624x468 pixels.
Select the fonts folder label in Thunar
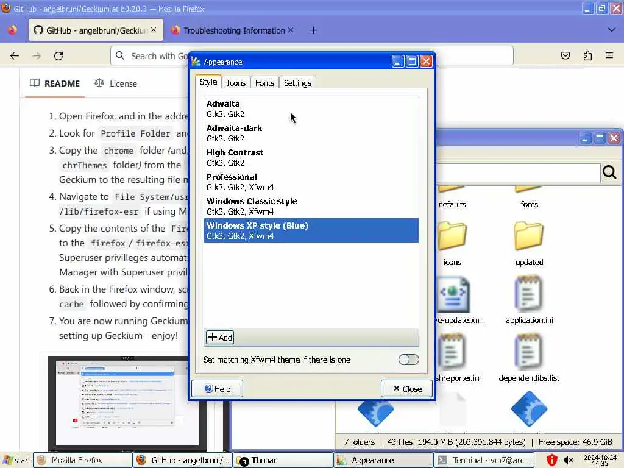[x=529, y=204]
